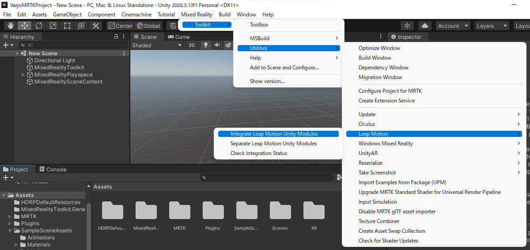Viewport: 530px width, 250px height.
Task: Switch to the Game tab
Action: click(179, 37)
